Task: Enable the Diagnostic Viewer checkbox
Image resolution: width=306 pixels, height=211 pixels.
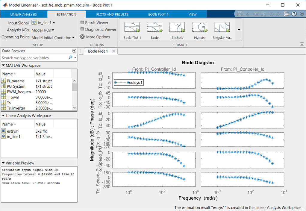Action: (x=82, y=29)
